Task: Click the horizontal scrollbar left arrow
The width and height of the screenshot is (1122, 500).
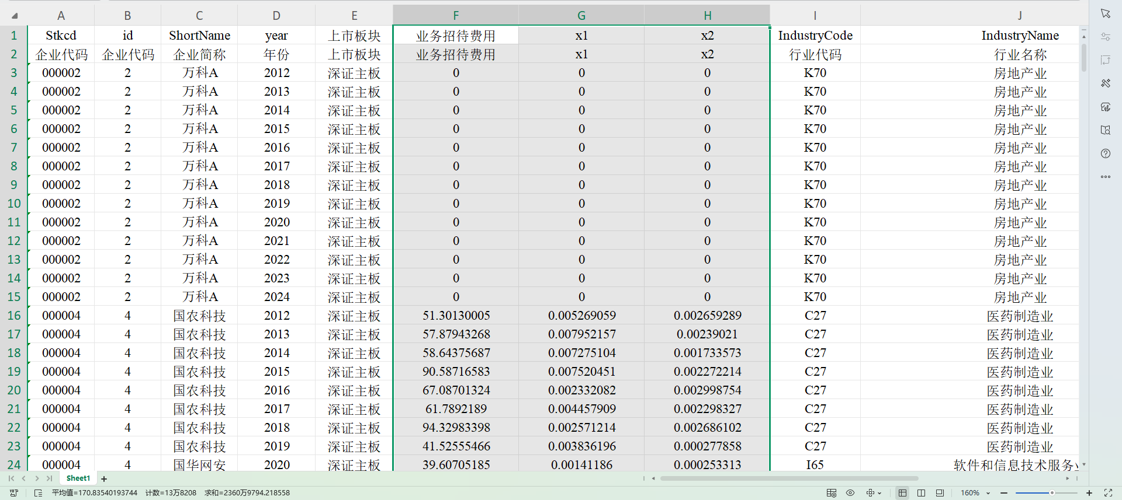Action: (x=653, y=478)
